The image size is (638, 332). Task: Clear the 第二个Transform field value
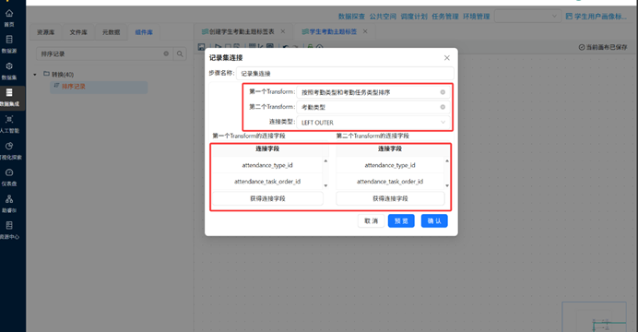point(443,107)
